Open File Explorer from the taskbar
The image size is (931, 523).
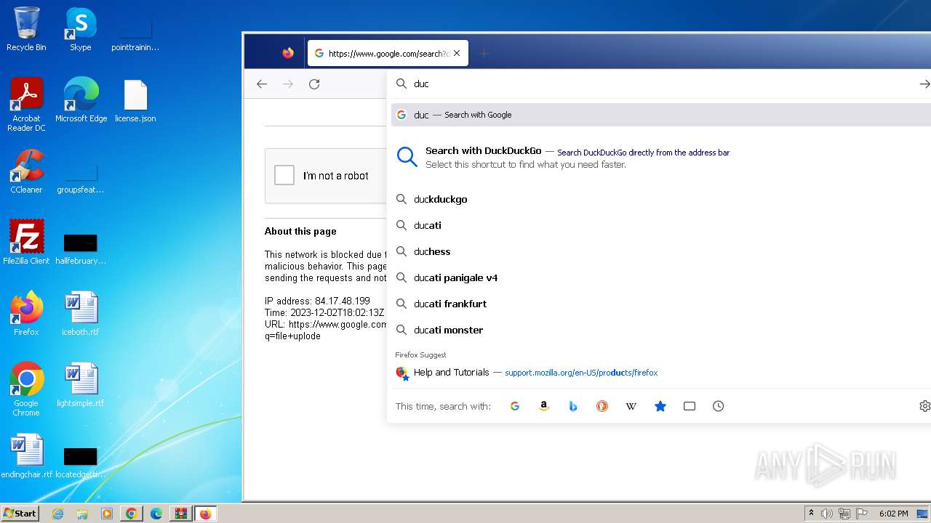[82, 514]
